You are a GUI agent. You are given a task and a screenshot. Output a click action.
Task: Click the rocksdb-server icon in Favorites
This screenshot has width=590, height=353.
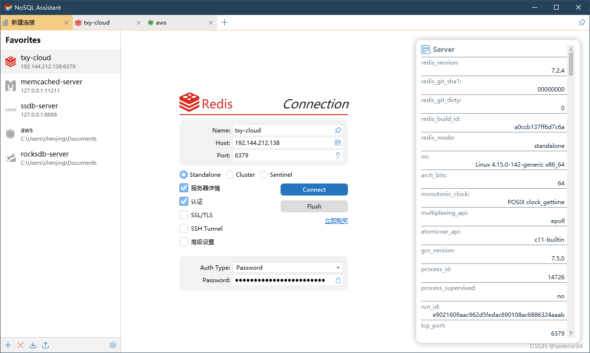tap(11, 158)
